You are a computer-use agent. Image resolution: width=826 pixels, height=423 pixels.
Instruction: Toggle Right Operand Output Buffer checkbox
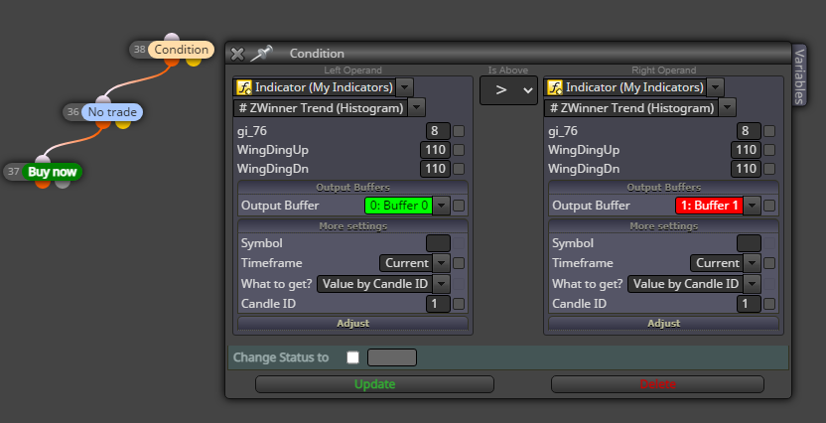point(769,206)
